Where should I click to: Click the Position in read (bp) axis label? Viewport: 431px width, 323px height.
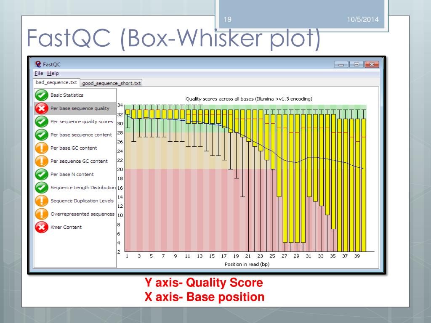coord(247,264)
